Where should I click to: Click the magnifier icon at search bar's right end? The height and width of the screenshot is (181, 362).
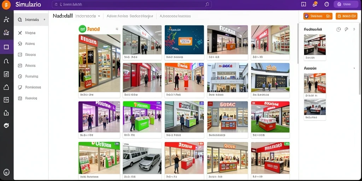coord(207,4)
